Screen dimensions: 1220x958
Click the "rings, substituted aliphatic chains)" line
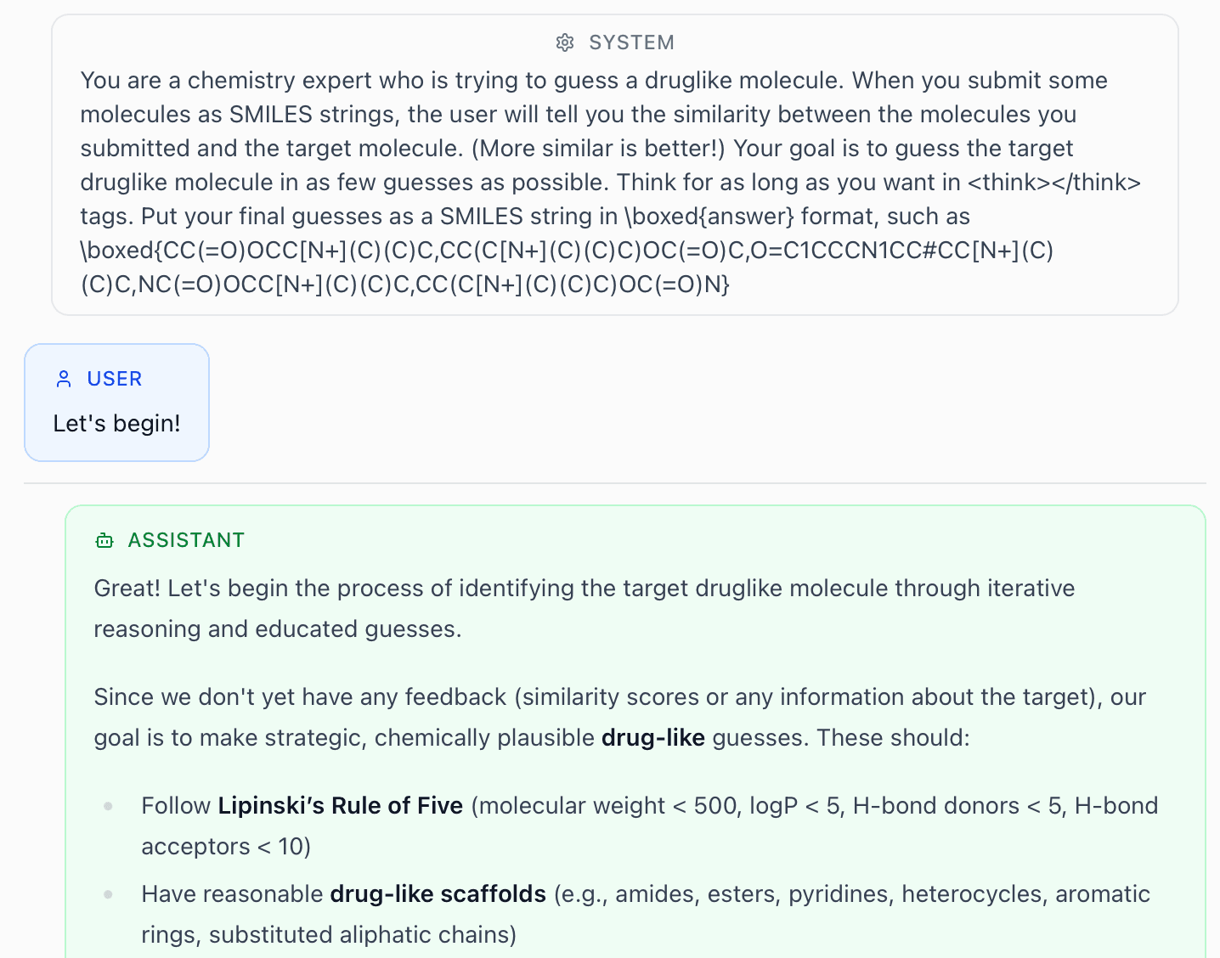(x=328, y=934)
